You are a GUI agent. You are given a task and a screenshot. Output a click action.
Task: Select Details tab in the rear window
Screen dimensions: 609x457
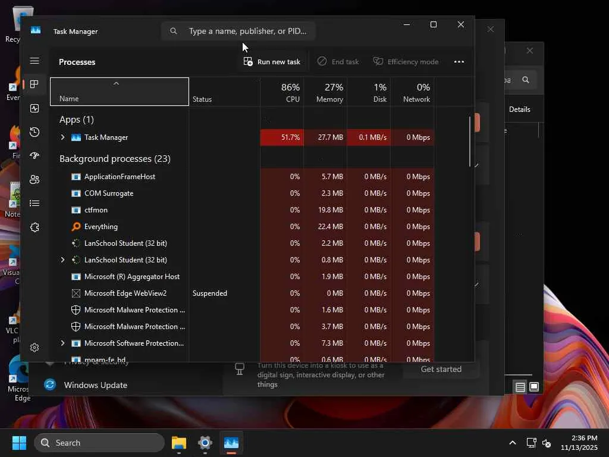[520, 109]
